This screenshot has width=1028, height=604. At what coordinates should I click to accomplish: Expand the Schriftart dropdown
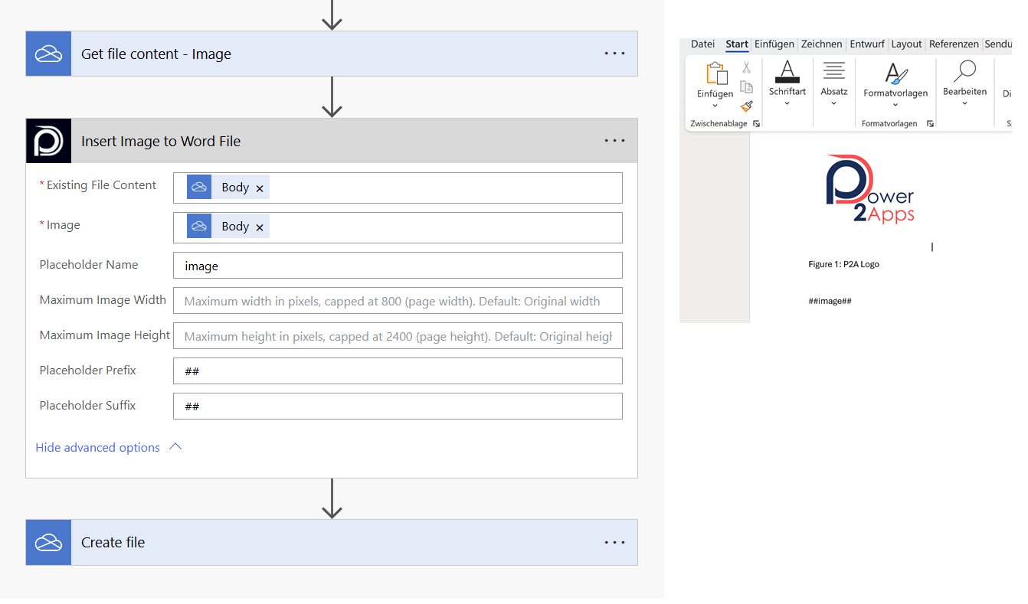[787, 103]
